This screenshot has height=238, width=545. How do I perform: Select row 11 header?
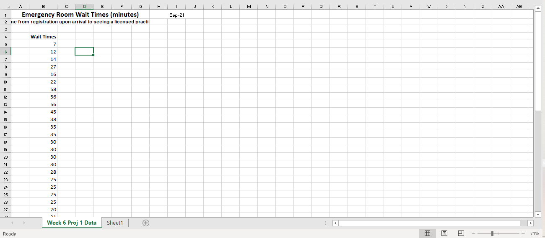click(5, 89)
